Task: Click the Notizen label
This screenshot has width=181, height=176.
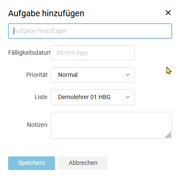Action: click(37, 125)
